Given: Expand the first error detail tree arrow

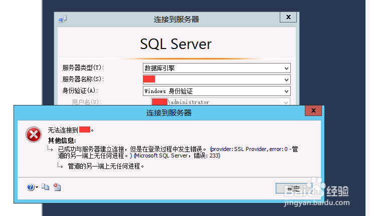Looking at the screenshot, I should click(50, 148).
